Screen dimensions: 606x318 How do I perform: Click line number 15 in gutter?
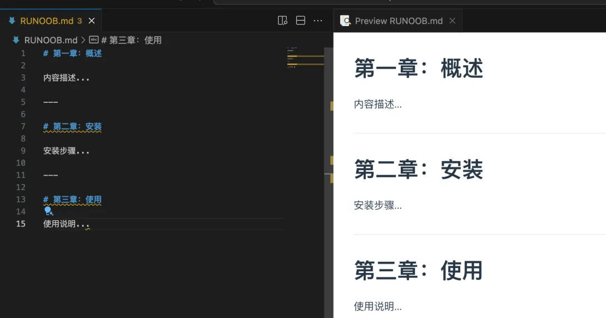[21, 223]
